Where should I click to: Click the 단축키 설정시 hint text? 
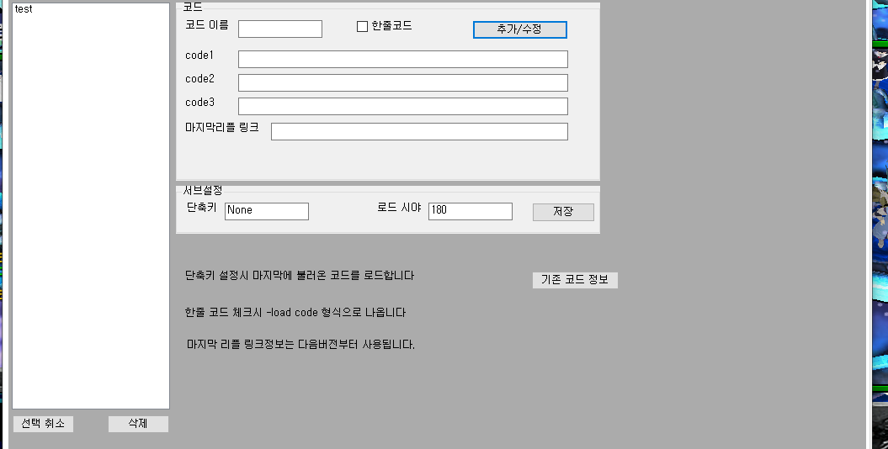tap(299, 276)
